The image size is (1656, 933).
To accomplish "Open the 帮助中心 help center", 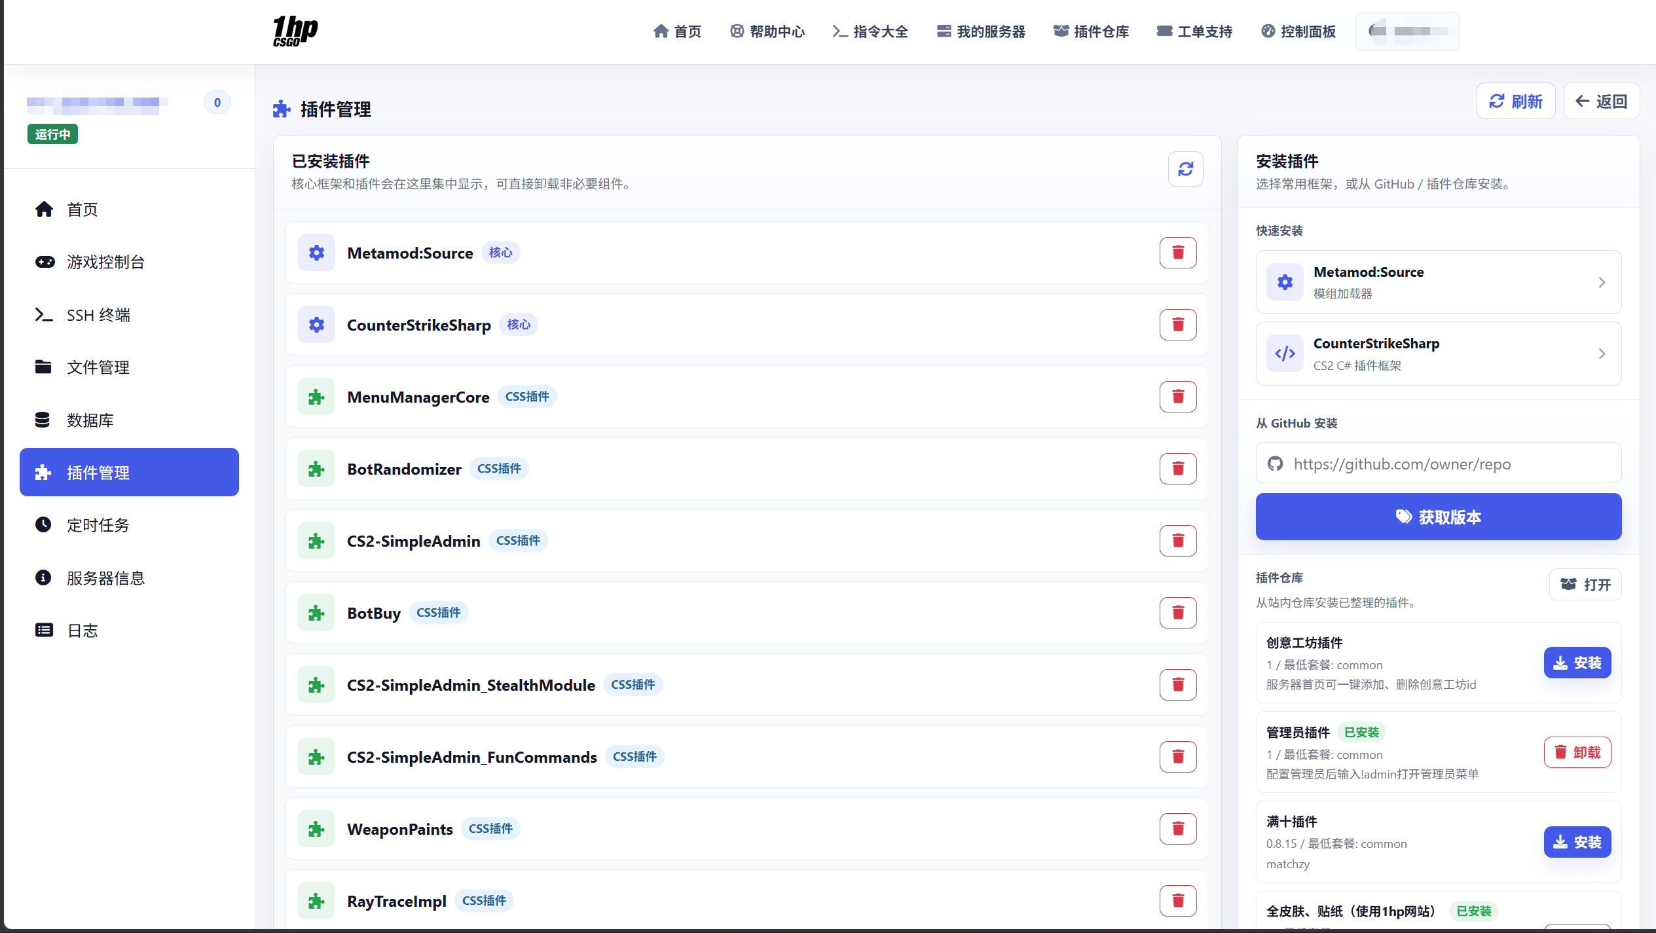I will (767, 31).
